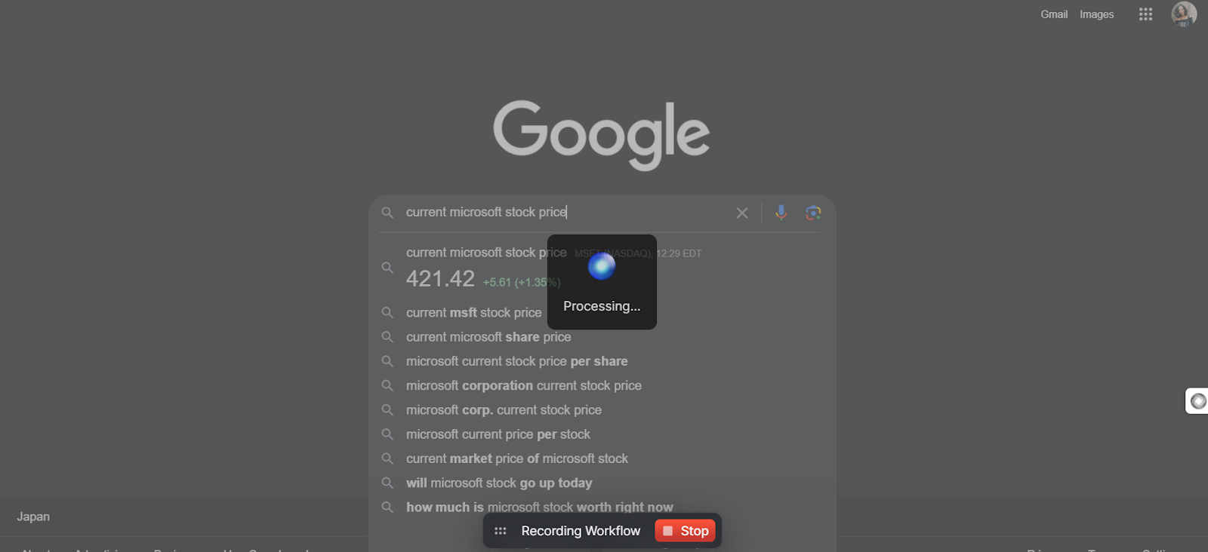Screen dimensions: 1208x552
Task: Clear the search text with X icon
Action: (x=742, y=213)
